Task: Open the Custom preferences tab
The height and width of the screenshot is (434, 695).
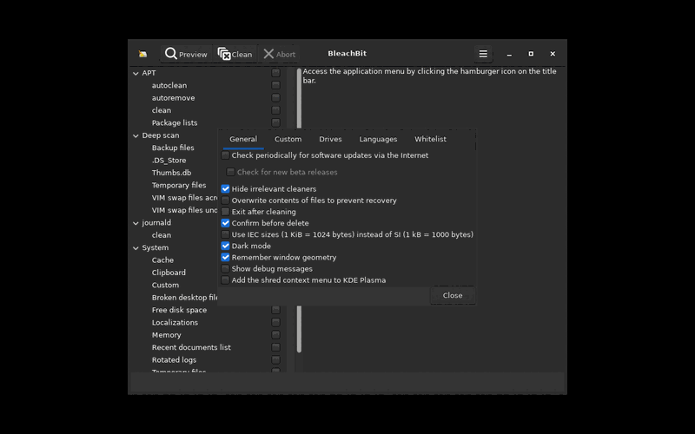Action: pyautogui.click(x=288, y=139)
